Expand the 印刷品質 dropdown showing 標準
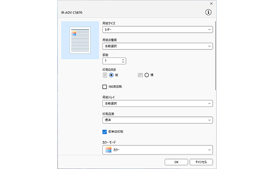Viewport: 274px width, 169px height. click(x=158, y=120)
